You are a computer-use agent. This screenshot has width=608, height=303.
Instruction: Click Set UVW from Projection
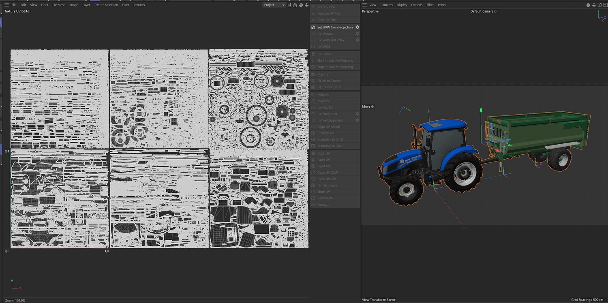click(335, 27)
